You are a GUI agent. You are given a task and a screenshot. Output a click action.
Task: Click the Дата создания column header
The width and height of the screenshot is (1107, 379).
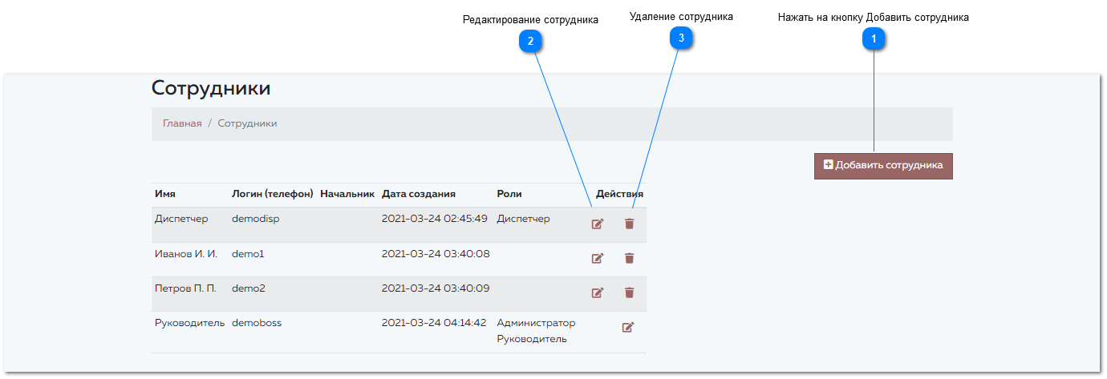(419, 194)
